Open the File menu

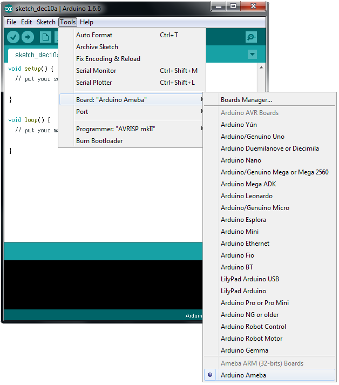(11, 22)
